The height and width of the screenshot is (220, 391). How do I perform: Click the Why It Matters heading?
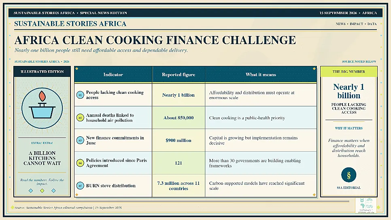[x=348, y=128]
